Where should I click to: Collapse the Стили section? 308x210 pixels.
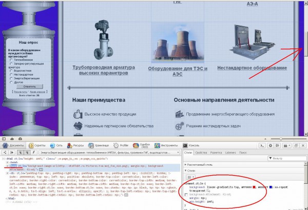(190, 170)
